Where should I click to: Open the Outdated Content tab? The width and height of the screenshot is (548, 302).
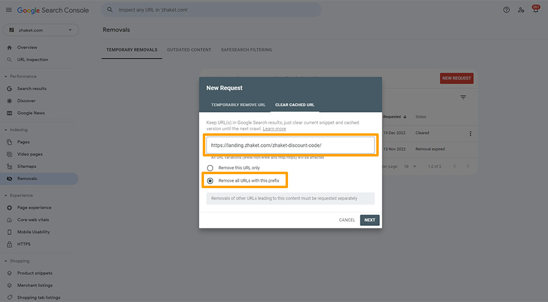pyautogui.click(x=189, y=50)
